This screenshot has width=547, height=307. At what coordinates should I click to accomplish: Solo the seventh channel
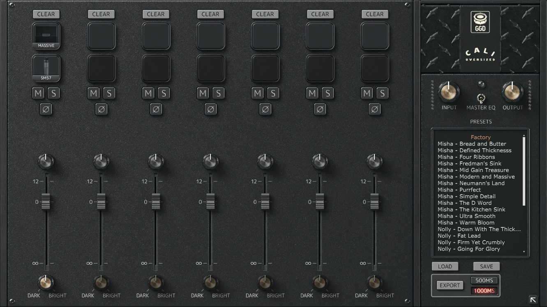click(382, 93)
